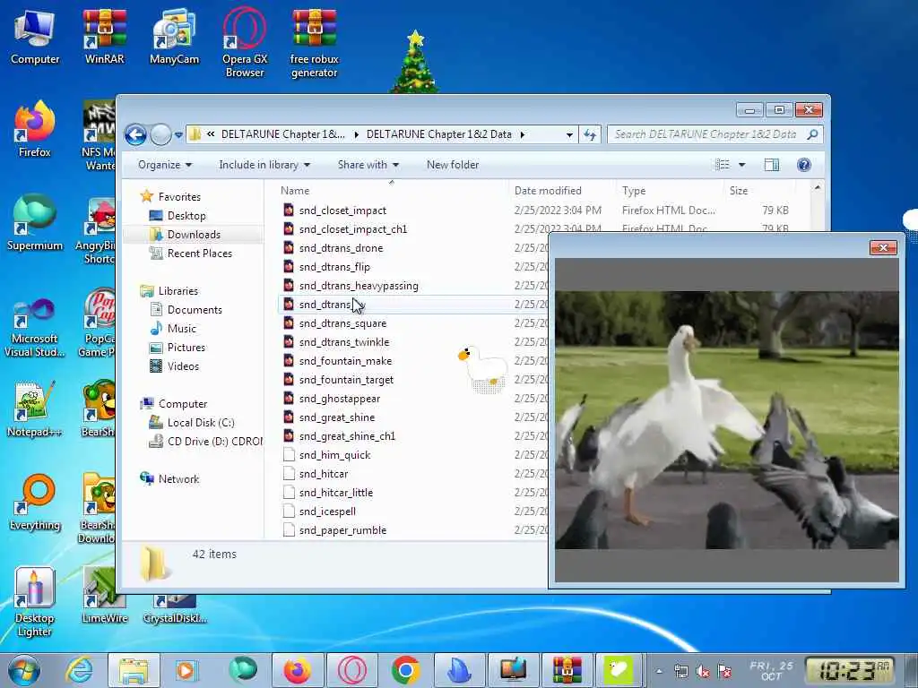Launch Notepad++ from the desktop
This screenshot has height=688, width=918.
[35, 408]
